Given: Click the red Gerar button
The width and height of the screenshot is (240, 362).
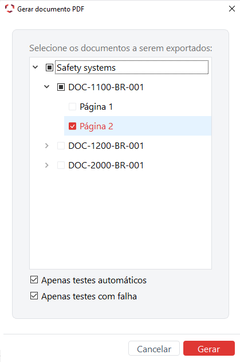Looking at the screenshot, I should pyautogui.click(x=209, y=348).
